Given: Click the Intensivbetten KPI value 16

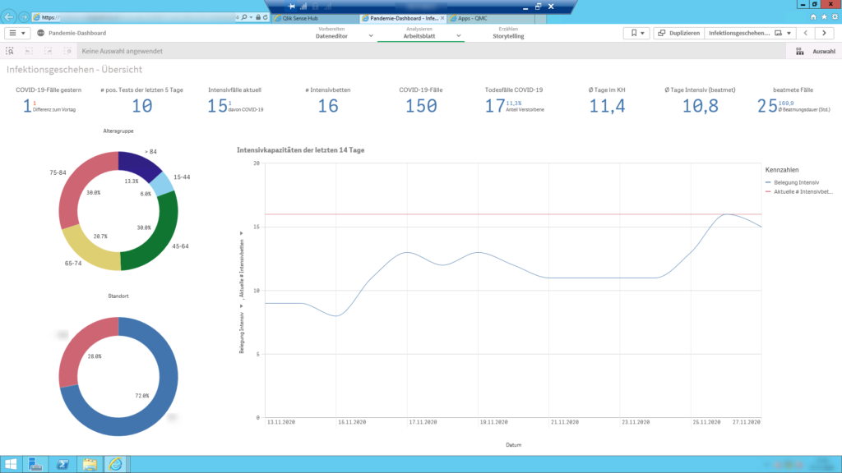Looking at the screenshot, I should [x=328, y=106].
